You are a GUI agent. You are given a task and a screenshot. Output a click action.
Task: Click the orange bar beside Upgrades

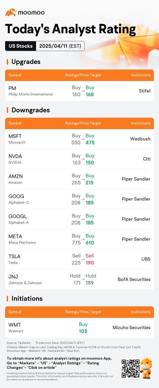7,62
